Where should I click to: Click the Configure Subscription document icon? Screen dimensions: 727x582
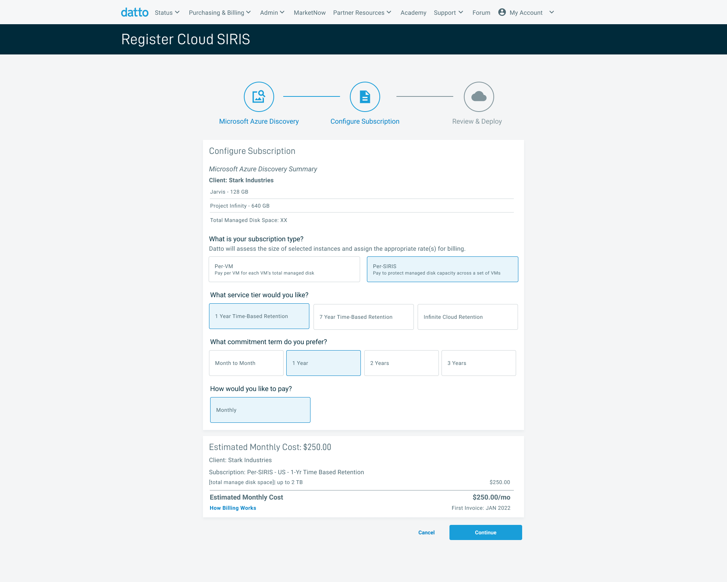pyautogui.click(x=365, y=97)
